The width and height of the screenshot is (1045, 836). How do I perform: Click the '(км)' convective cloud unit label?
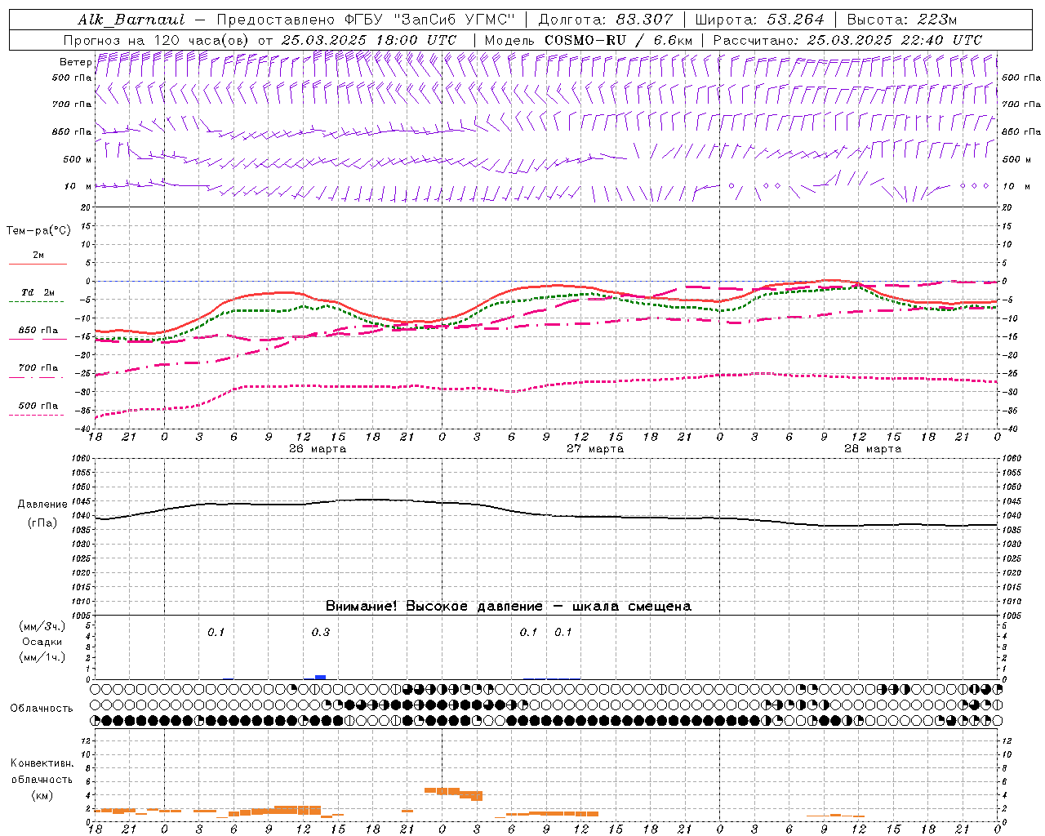point(42,795)
